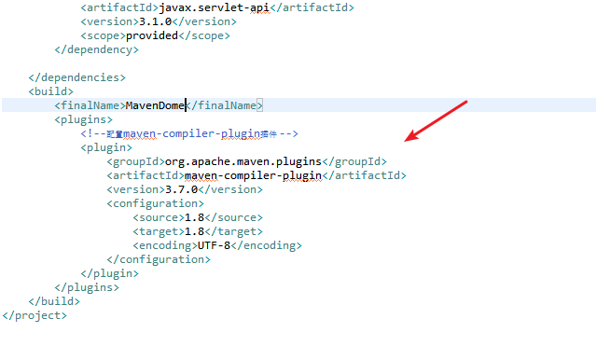
Task: Click the target value 1.8
Action: [194, 232]
